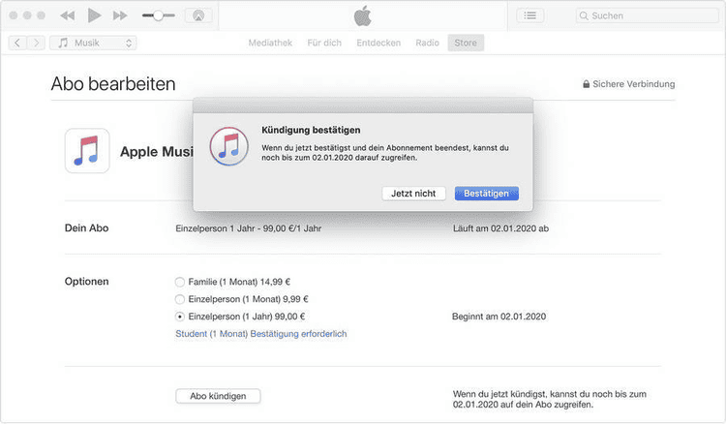Click the music note icon in Musik selector
726x424 pixels.
(63, 43)
